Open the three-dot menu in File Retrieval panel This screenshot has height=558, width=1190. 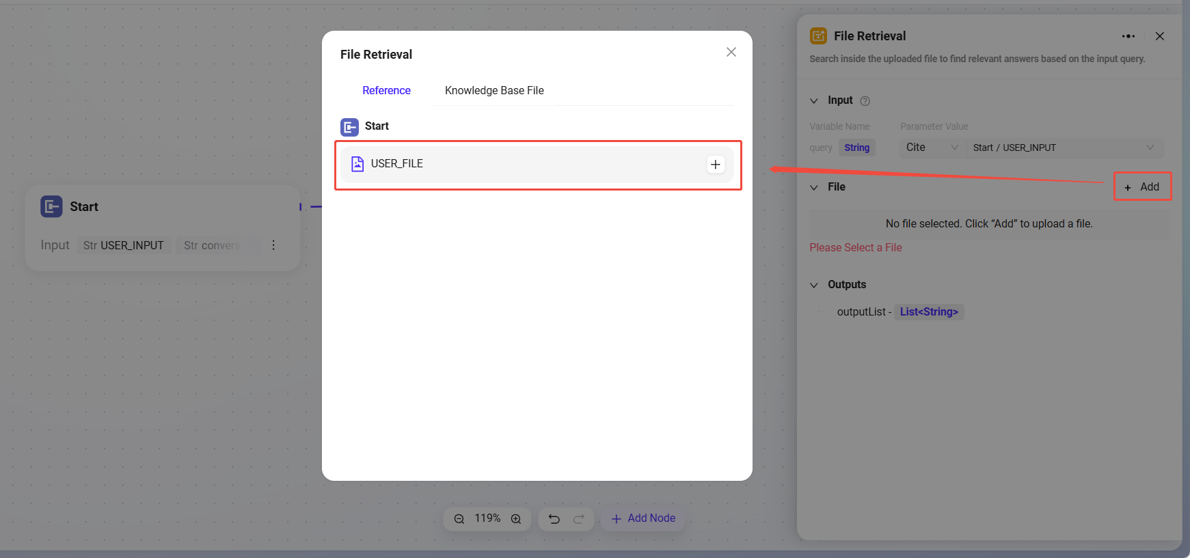point(1128,36)
